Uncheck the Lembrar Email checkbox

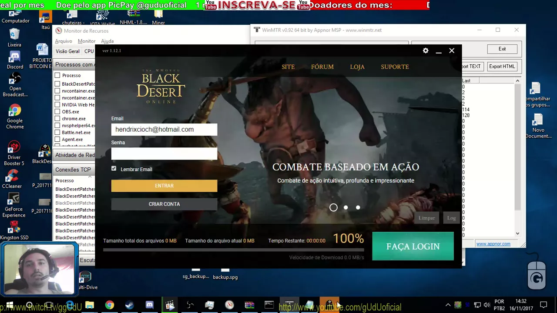(114, 169)
